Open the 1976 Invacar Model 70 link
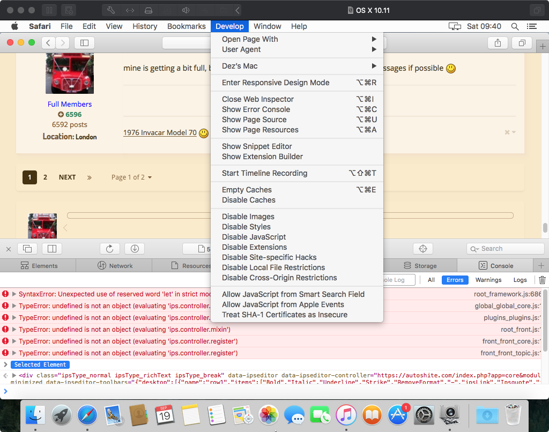The width and height of the screenshot is (549, 432). pyautogui.click(x=160, y=133)
